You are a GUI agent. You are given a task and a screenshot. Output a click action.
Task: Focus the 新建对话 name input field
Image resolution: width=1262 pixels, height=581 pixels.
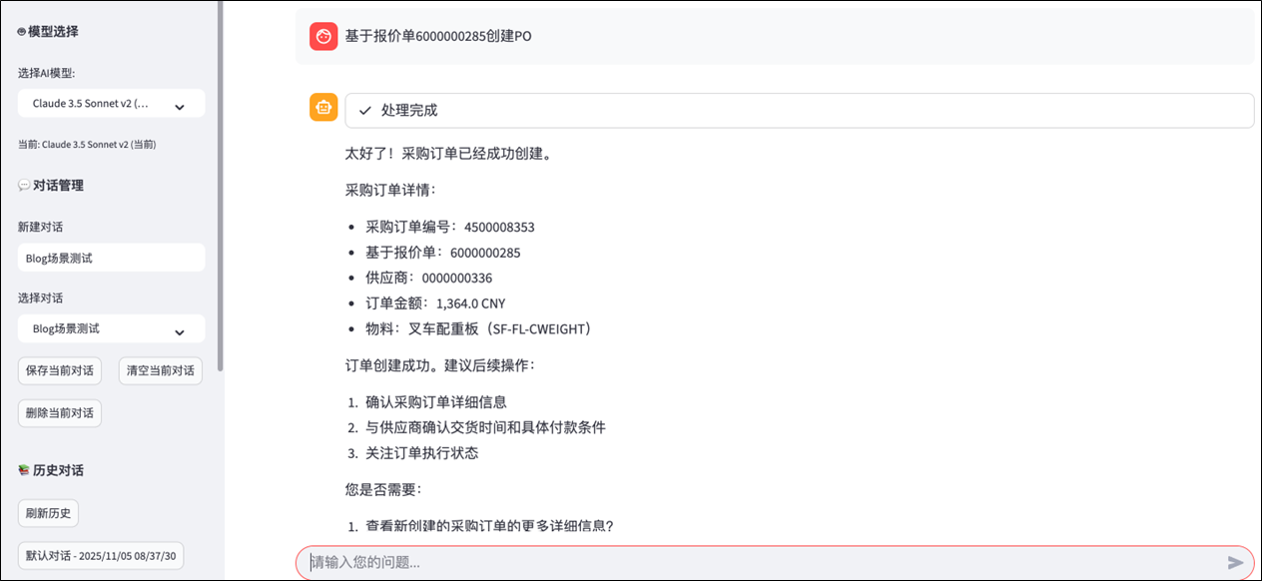[x=111, y=258]
